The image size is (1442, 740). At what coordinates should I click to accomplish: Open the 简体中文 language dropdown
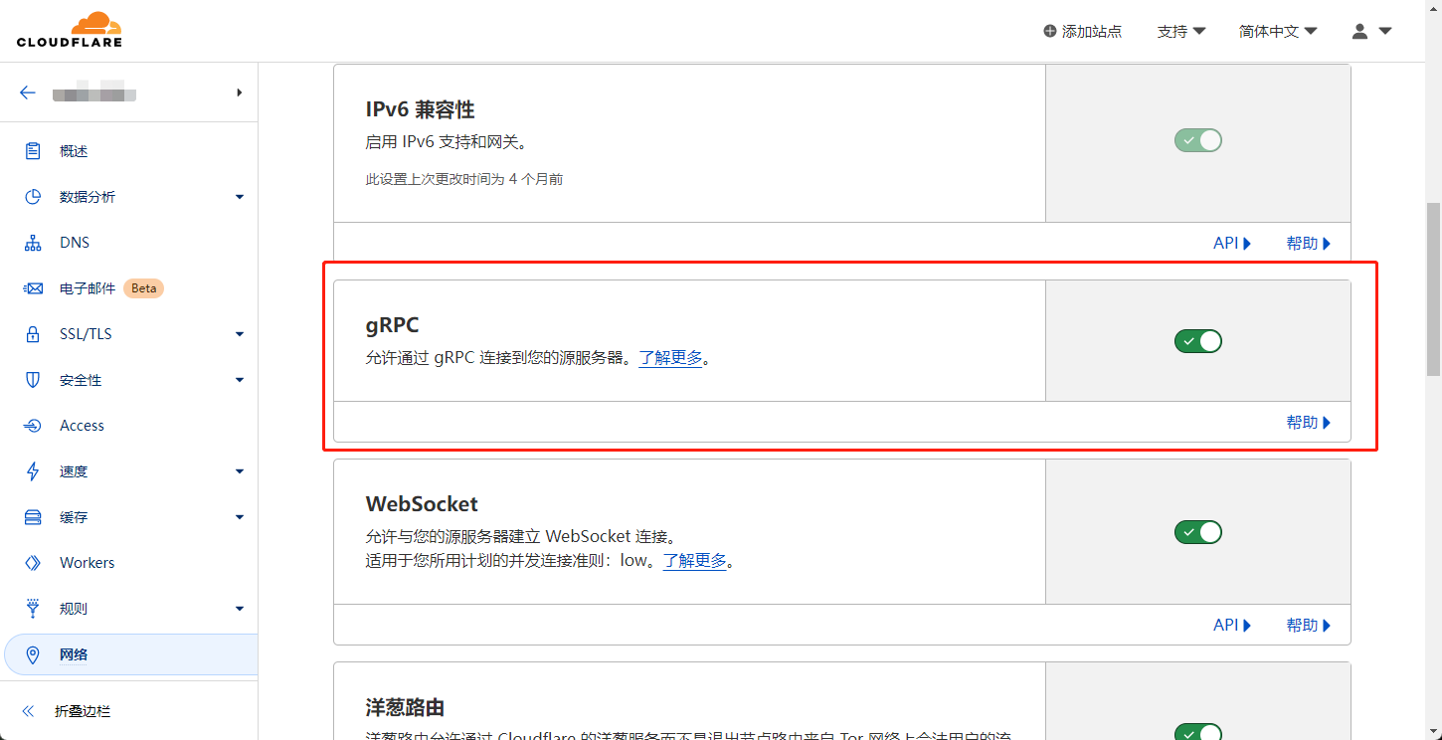(x=1278, y=31)
